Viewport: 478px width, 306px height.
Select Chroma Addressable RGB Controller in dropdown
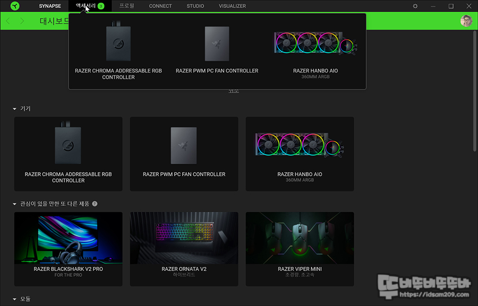tap(118, 51)
